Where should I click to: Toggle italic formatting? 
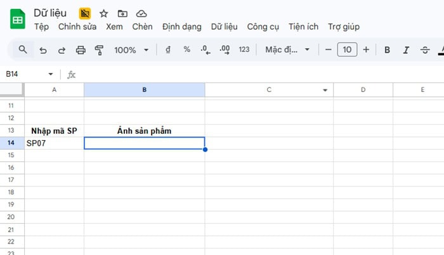(x=406, y=49)
